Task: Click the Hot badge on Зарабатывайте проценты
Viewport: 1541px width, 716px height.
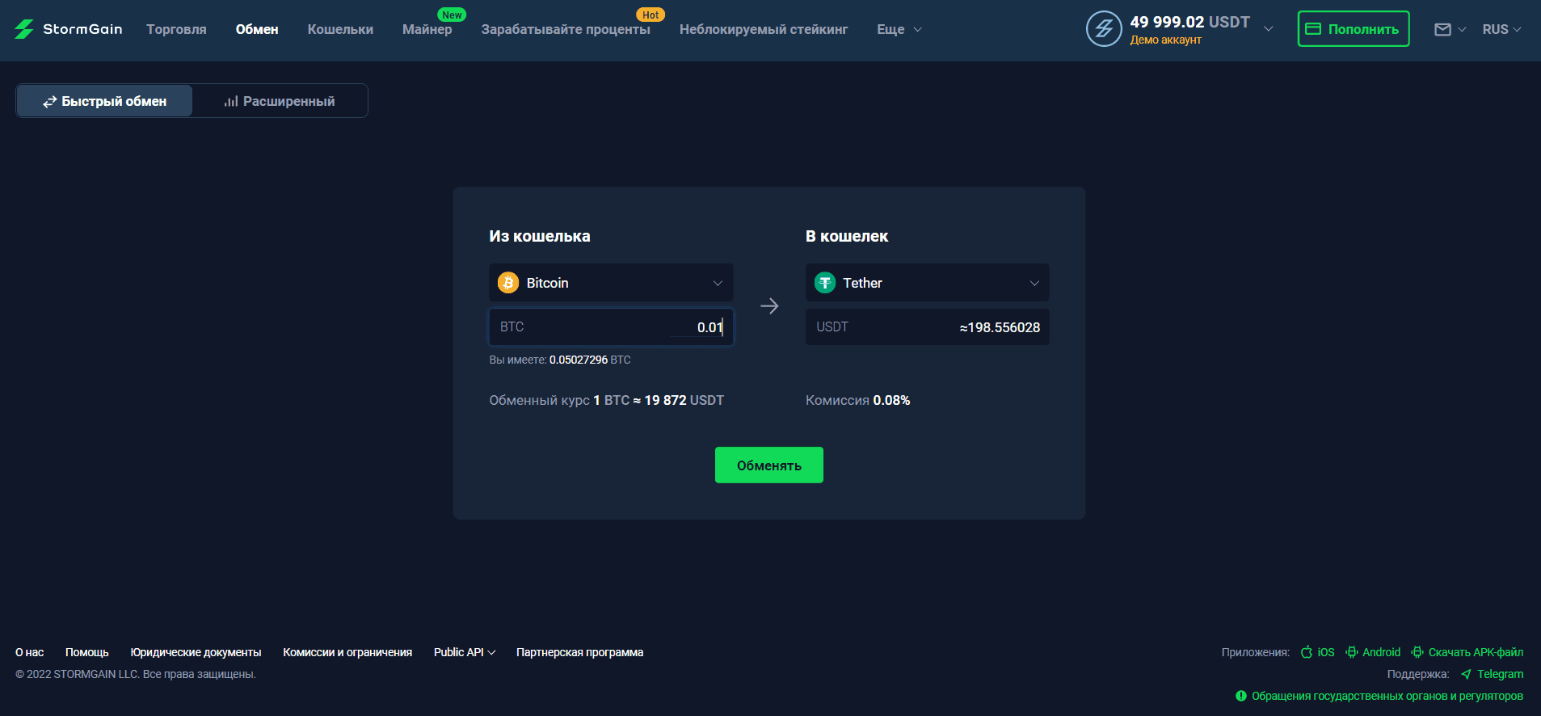Action: pyautogui.click(x=651, y=15)
